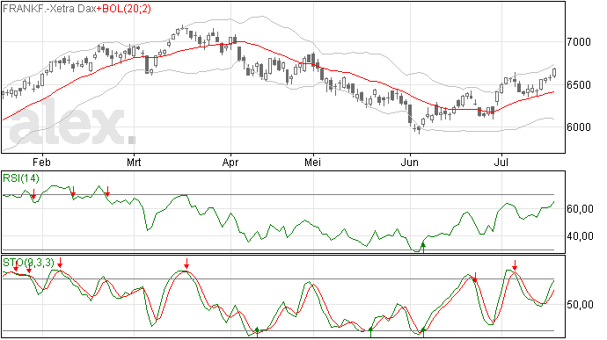Select the 7000 price axis label
Screen dimensions: 607x340
579,42
